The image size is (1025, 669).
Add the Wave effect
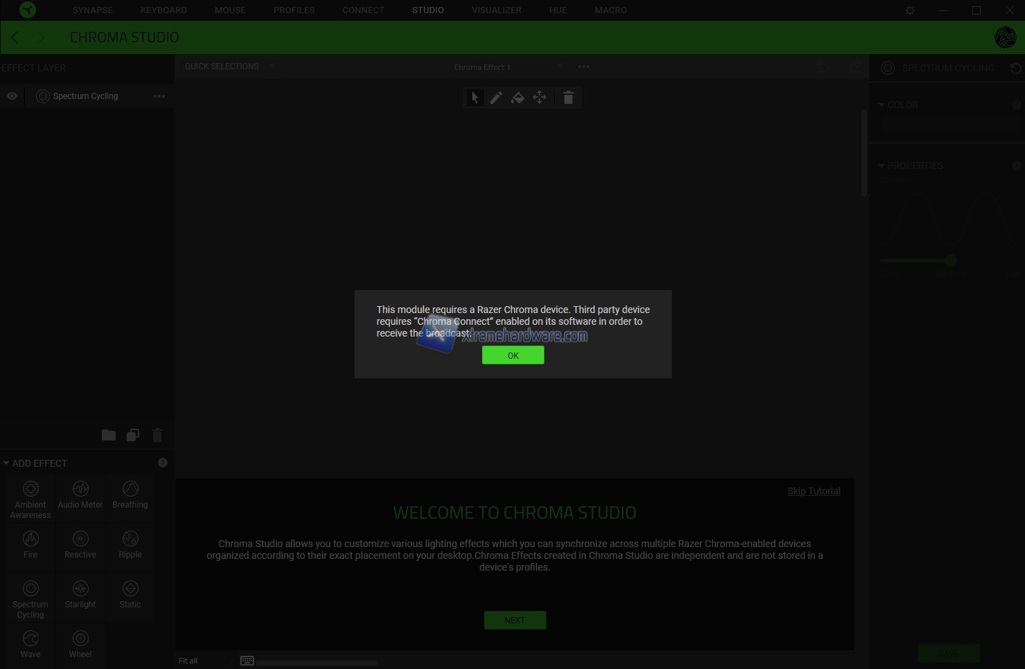(x=30, y=643)
